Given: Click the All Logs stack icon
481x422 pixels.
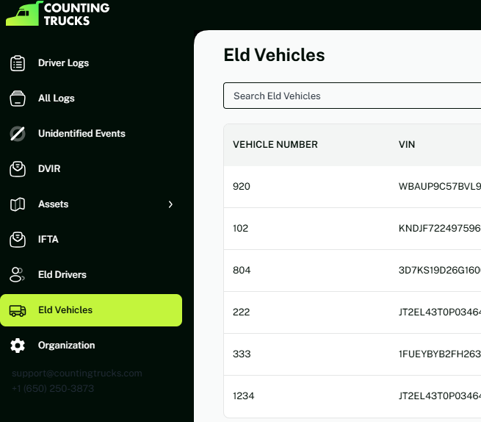Looking at the screenshot, I should coord(18,99).
